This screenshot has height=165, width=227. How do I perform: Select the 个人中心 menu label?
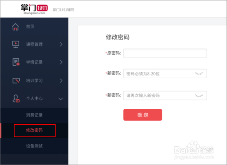click(x=34, y=99)
